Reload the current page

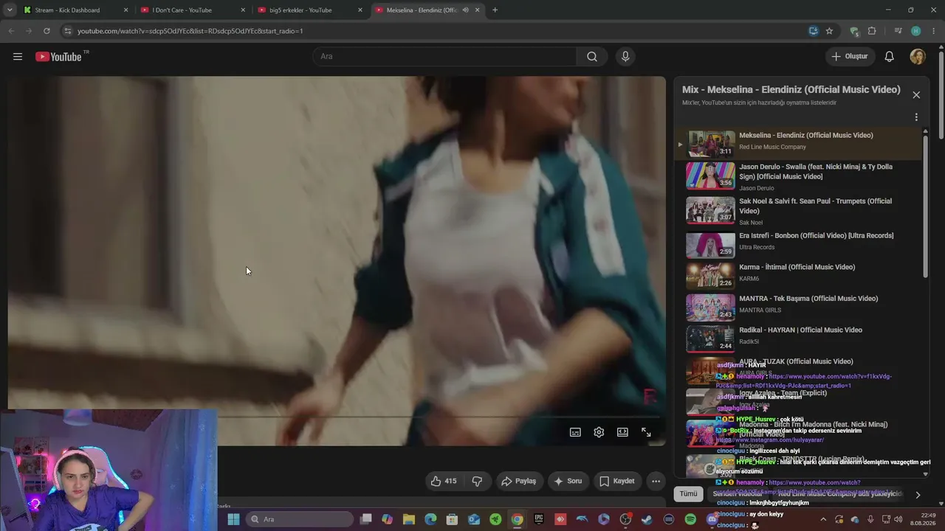(x=47, y=31)
